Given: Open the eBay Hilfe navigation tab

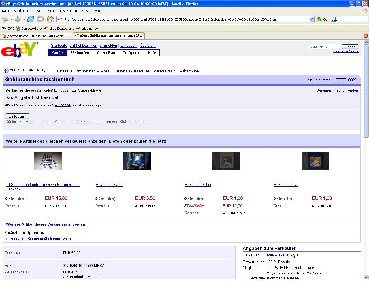Looking at the screenshot, I should pos(152,53).
